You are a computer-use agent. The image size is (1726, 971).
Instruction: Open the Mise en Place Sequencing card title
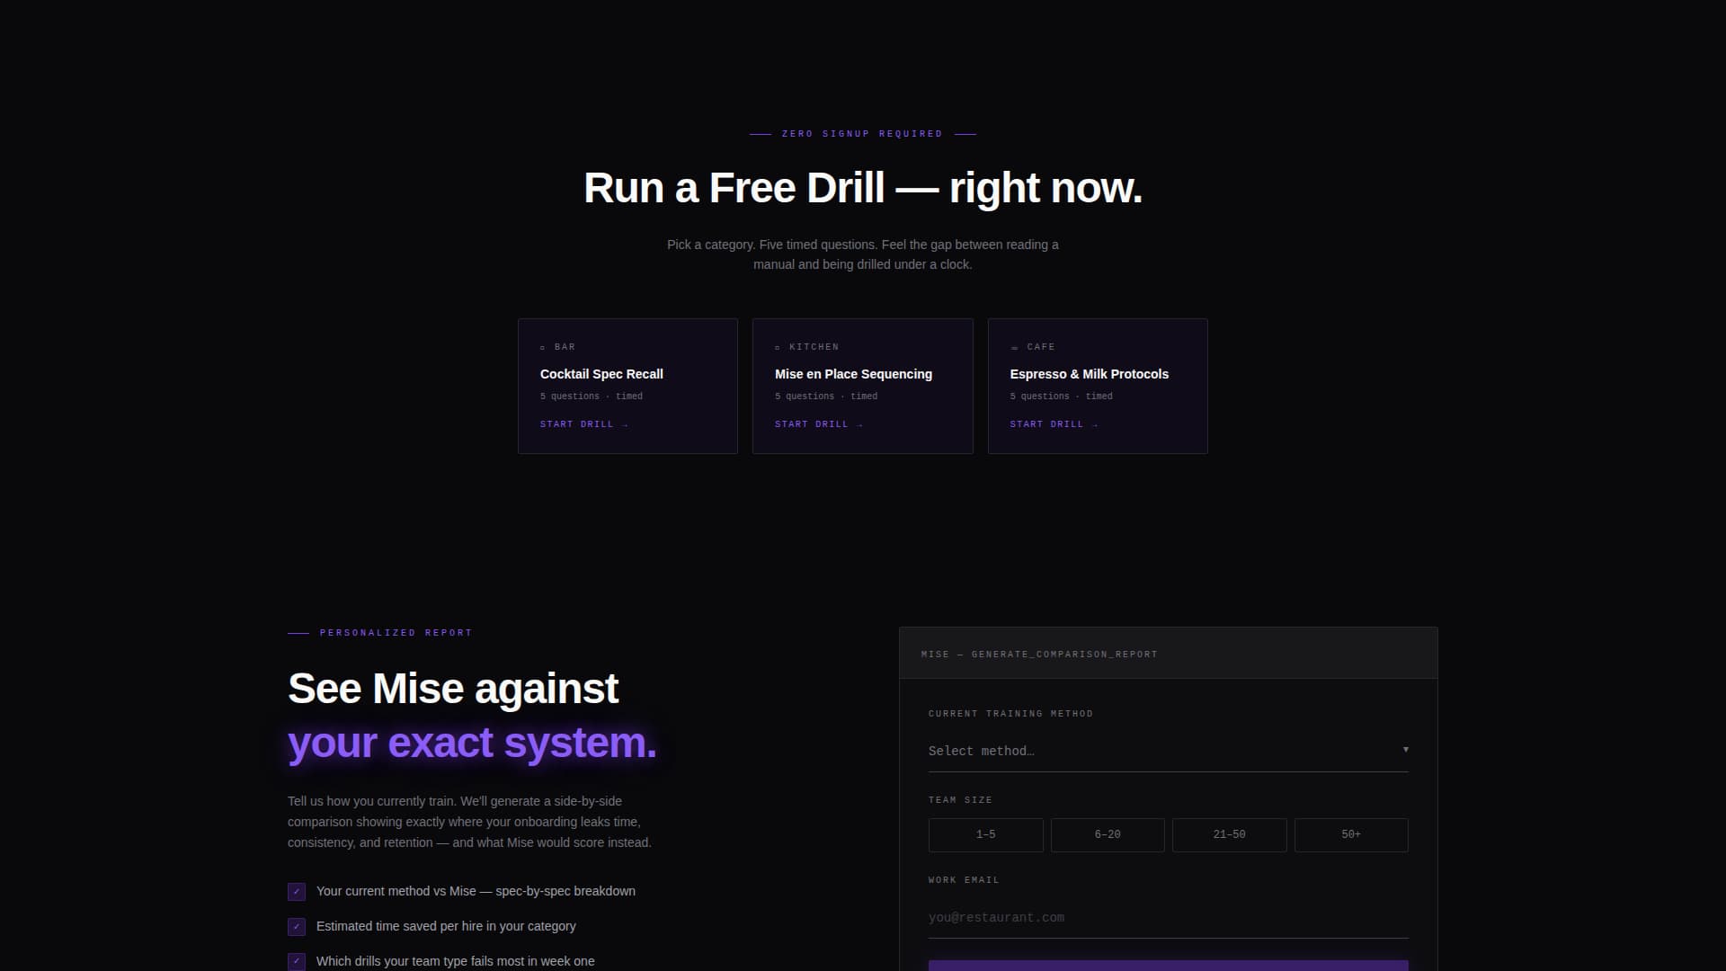pyautogui.click(x=853, y=374)
